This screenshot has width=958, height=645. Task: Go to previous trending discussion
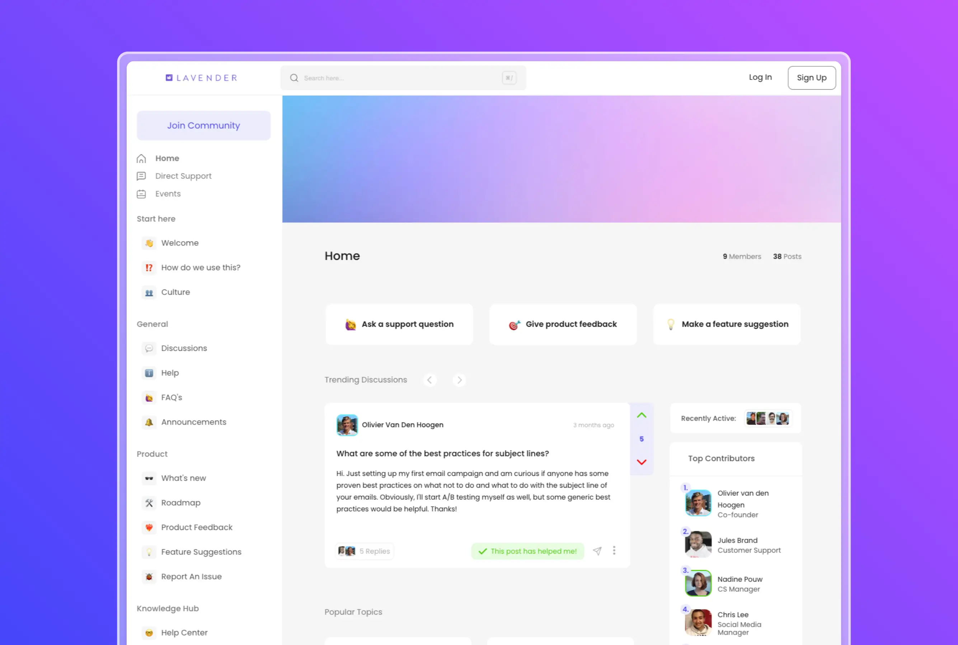(429, 380)
